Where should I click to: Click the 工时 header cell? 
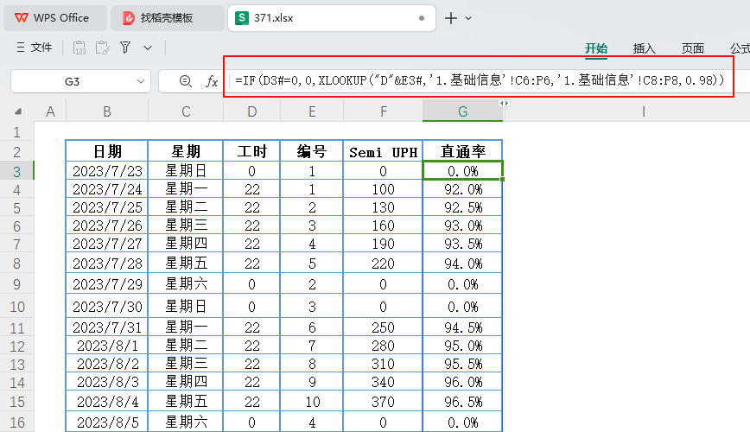tap(251, 151)
